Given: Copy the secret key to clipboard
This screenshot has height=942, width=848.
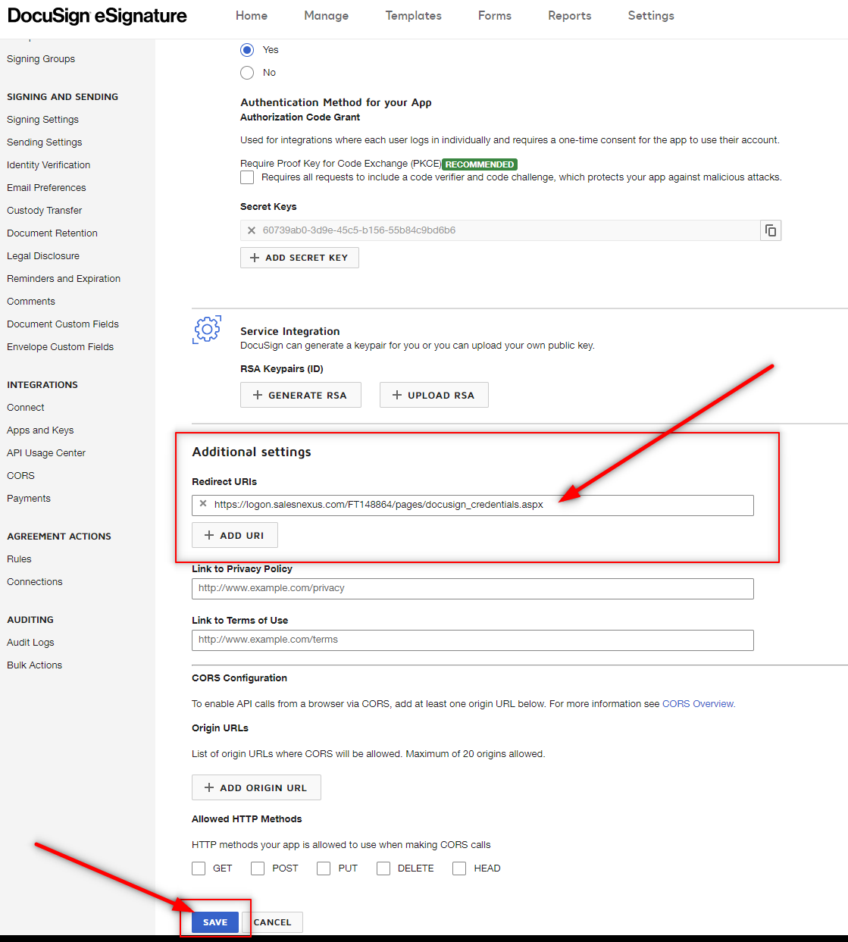Looking at the screenshot, I should [x=771, y=230].
